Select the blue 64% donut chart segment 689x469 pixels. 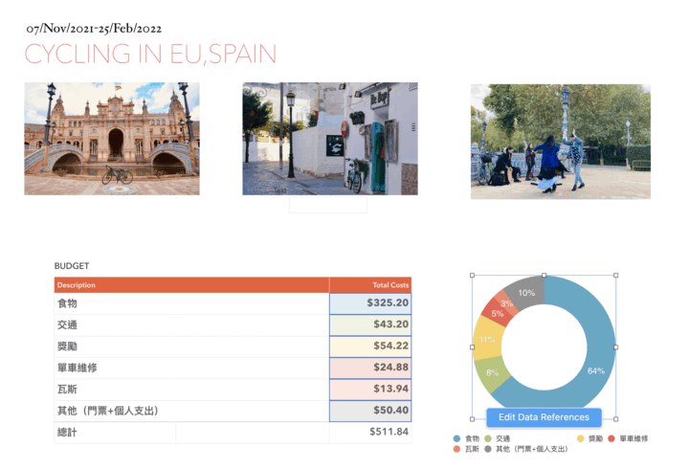tap(593, 368)
